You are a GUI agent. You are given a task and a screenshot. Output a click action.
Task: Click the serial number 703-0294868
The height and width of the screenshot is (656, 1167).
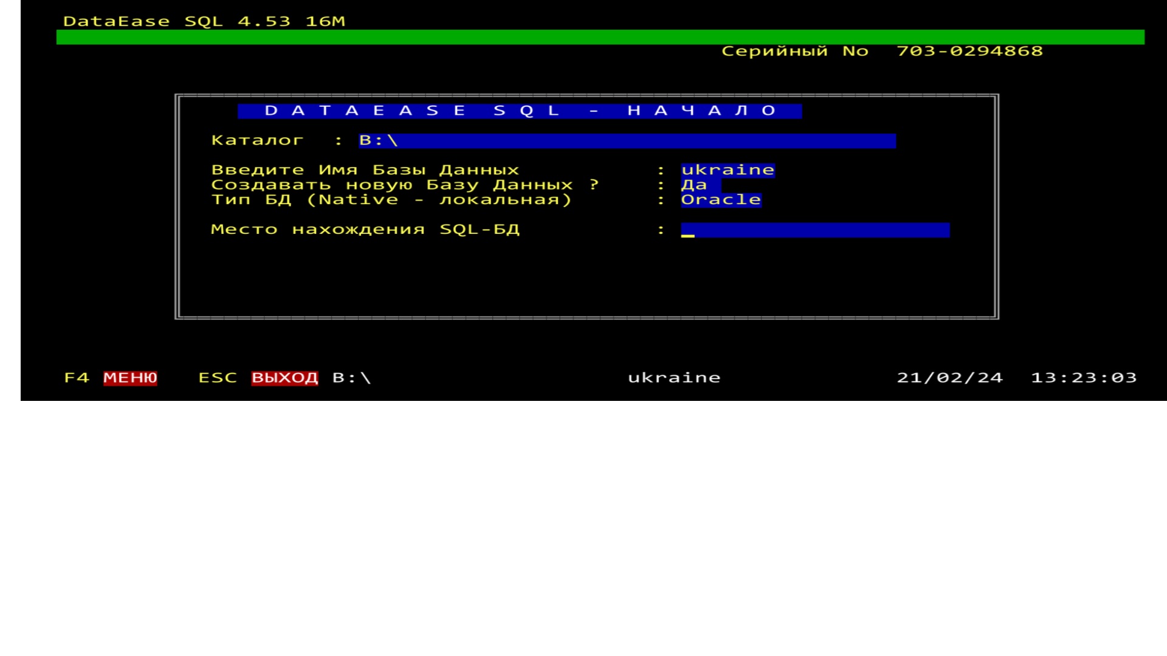pyautogui.click(x=970, y=51)
